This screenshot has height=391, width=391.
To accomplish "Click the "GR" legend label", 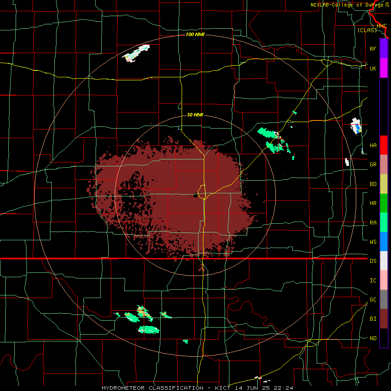I will point(373,165).
